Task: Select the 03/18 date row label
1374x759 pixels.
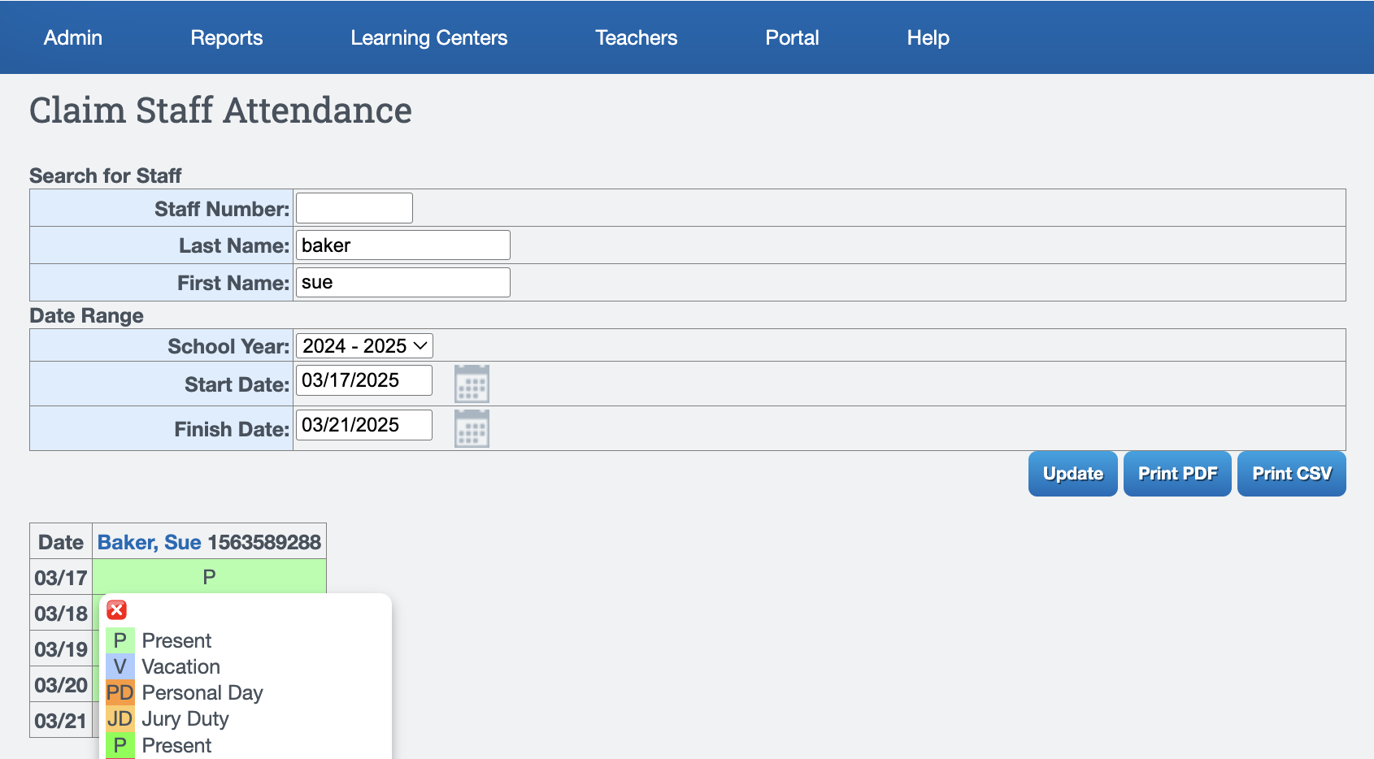Action: 61,614
